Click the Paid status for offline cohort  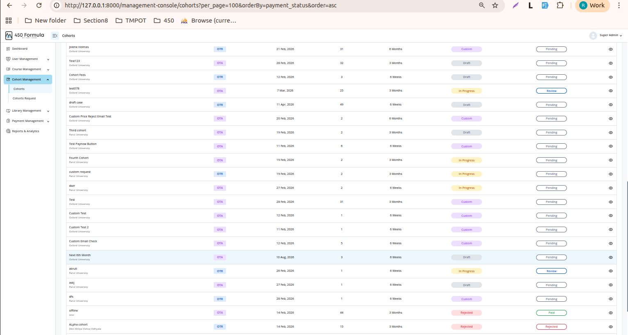click(x=551, y=313)
